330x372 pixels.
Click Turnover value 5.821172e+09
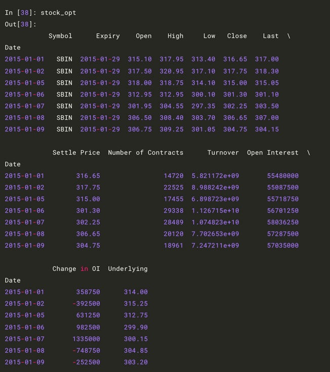[x=215, y=176]
